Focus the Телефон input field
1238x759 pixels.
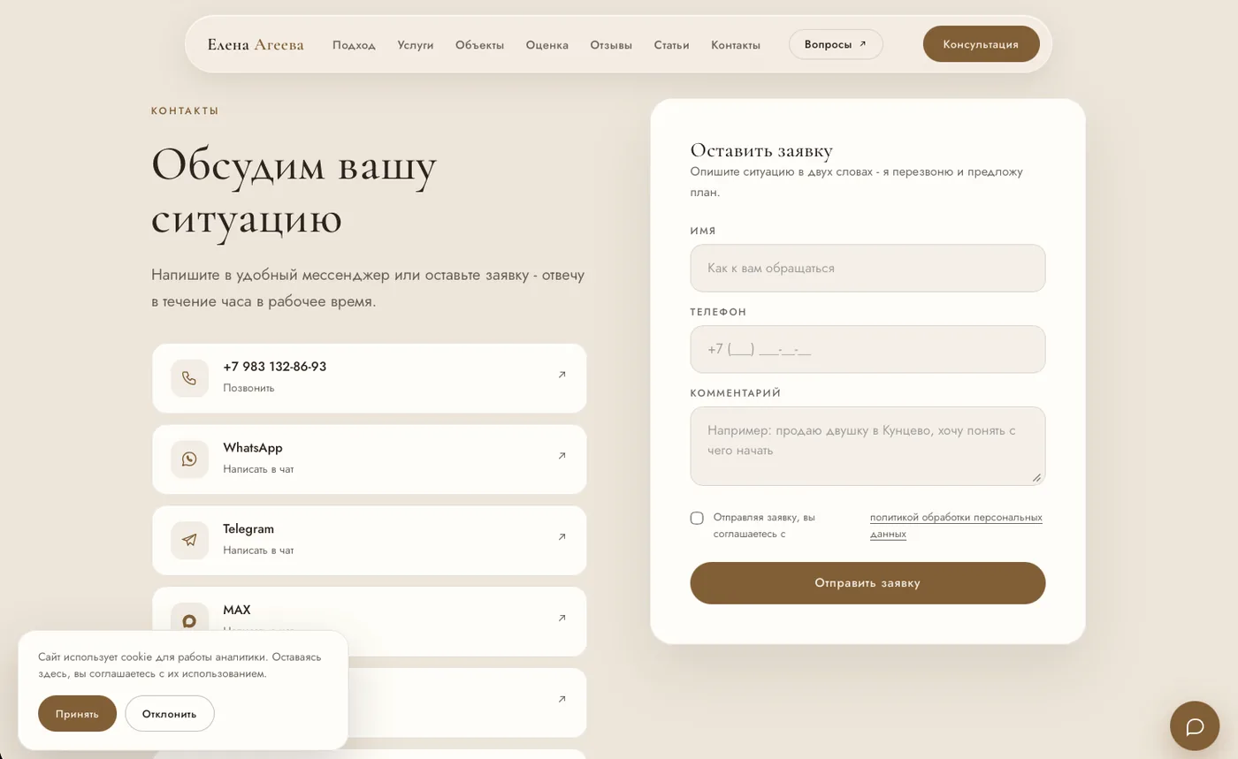tap(867, 349)
